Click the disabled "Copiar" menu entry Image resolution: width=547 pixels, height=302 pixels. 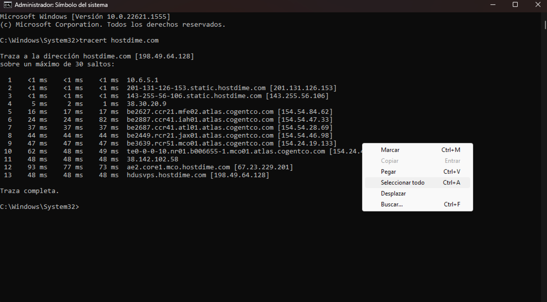point(389,160)
